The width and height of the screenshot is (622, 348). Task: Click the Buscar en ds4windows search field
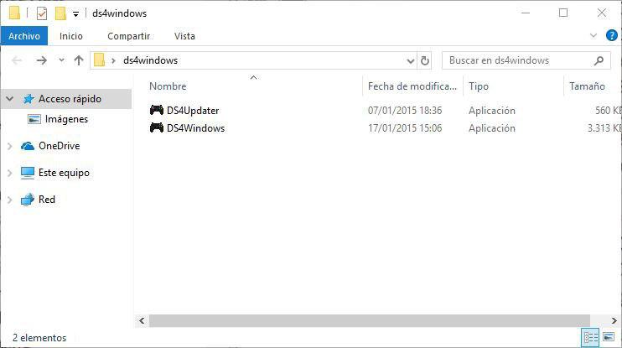(516, 60)
